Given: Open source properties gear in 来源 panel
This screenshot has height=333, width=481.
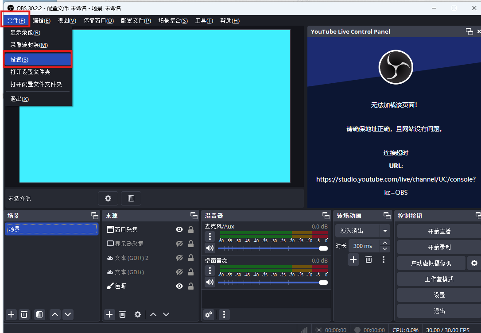Looking at the screenshot, I should [x=138, y=314].
